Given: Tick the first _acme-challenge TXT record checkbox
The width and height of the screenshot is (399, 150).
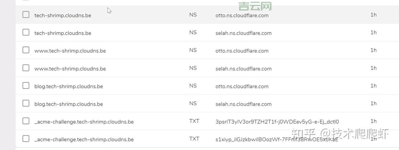Looking at the screenshot, I should (x=26, y=121).
